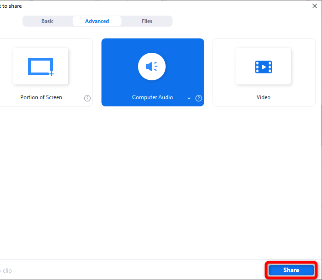Open help for Portion of Screen

coord(87,98)
